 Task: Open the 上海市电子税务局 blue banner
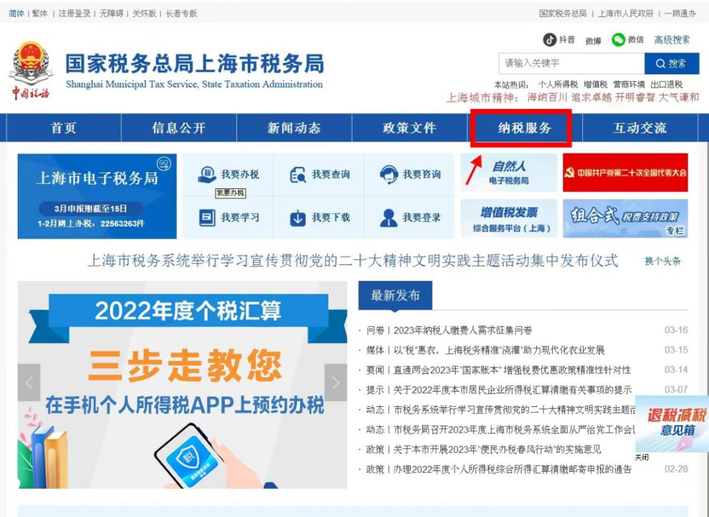click(97, 196)
